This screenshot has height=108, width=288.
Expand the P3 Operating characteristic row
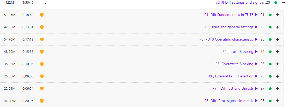(278, 39)
